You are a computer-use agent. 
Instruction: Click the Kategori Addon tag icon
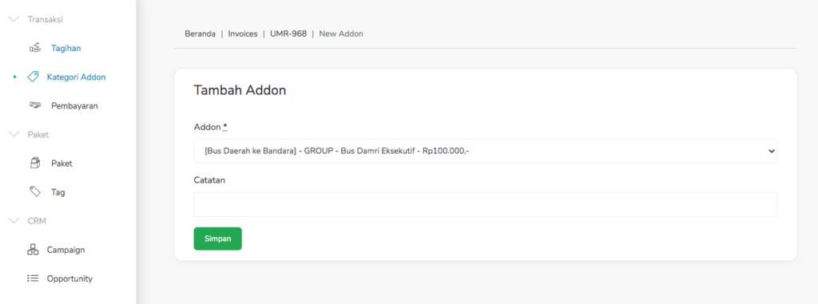click(32, 77)
